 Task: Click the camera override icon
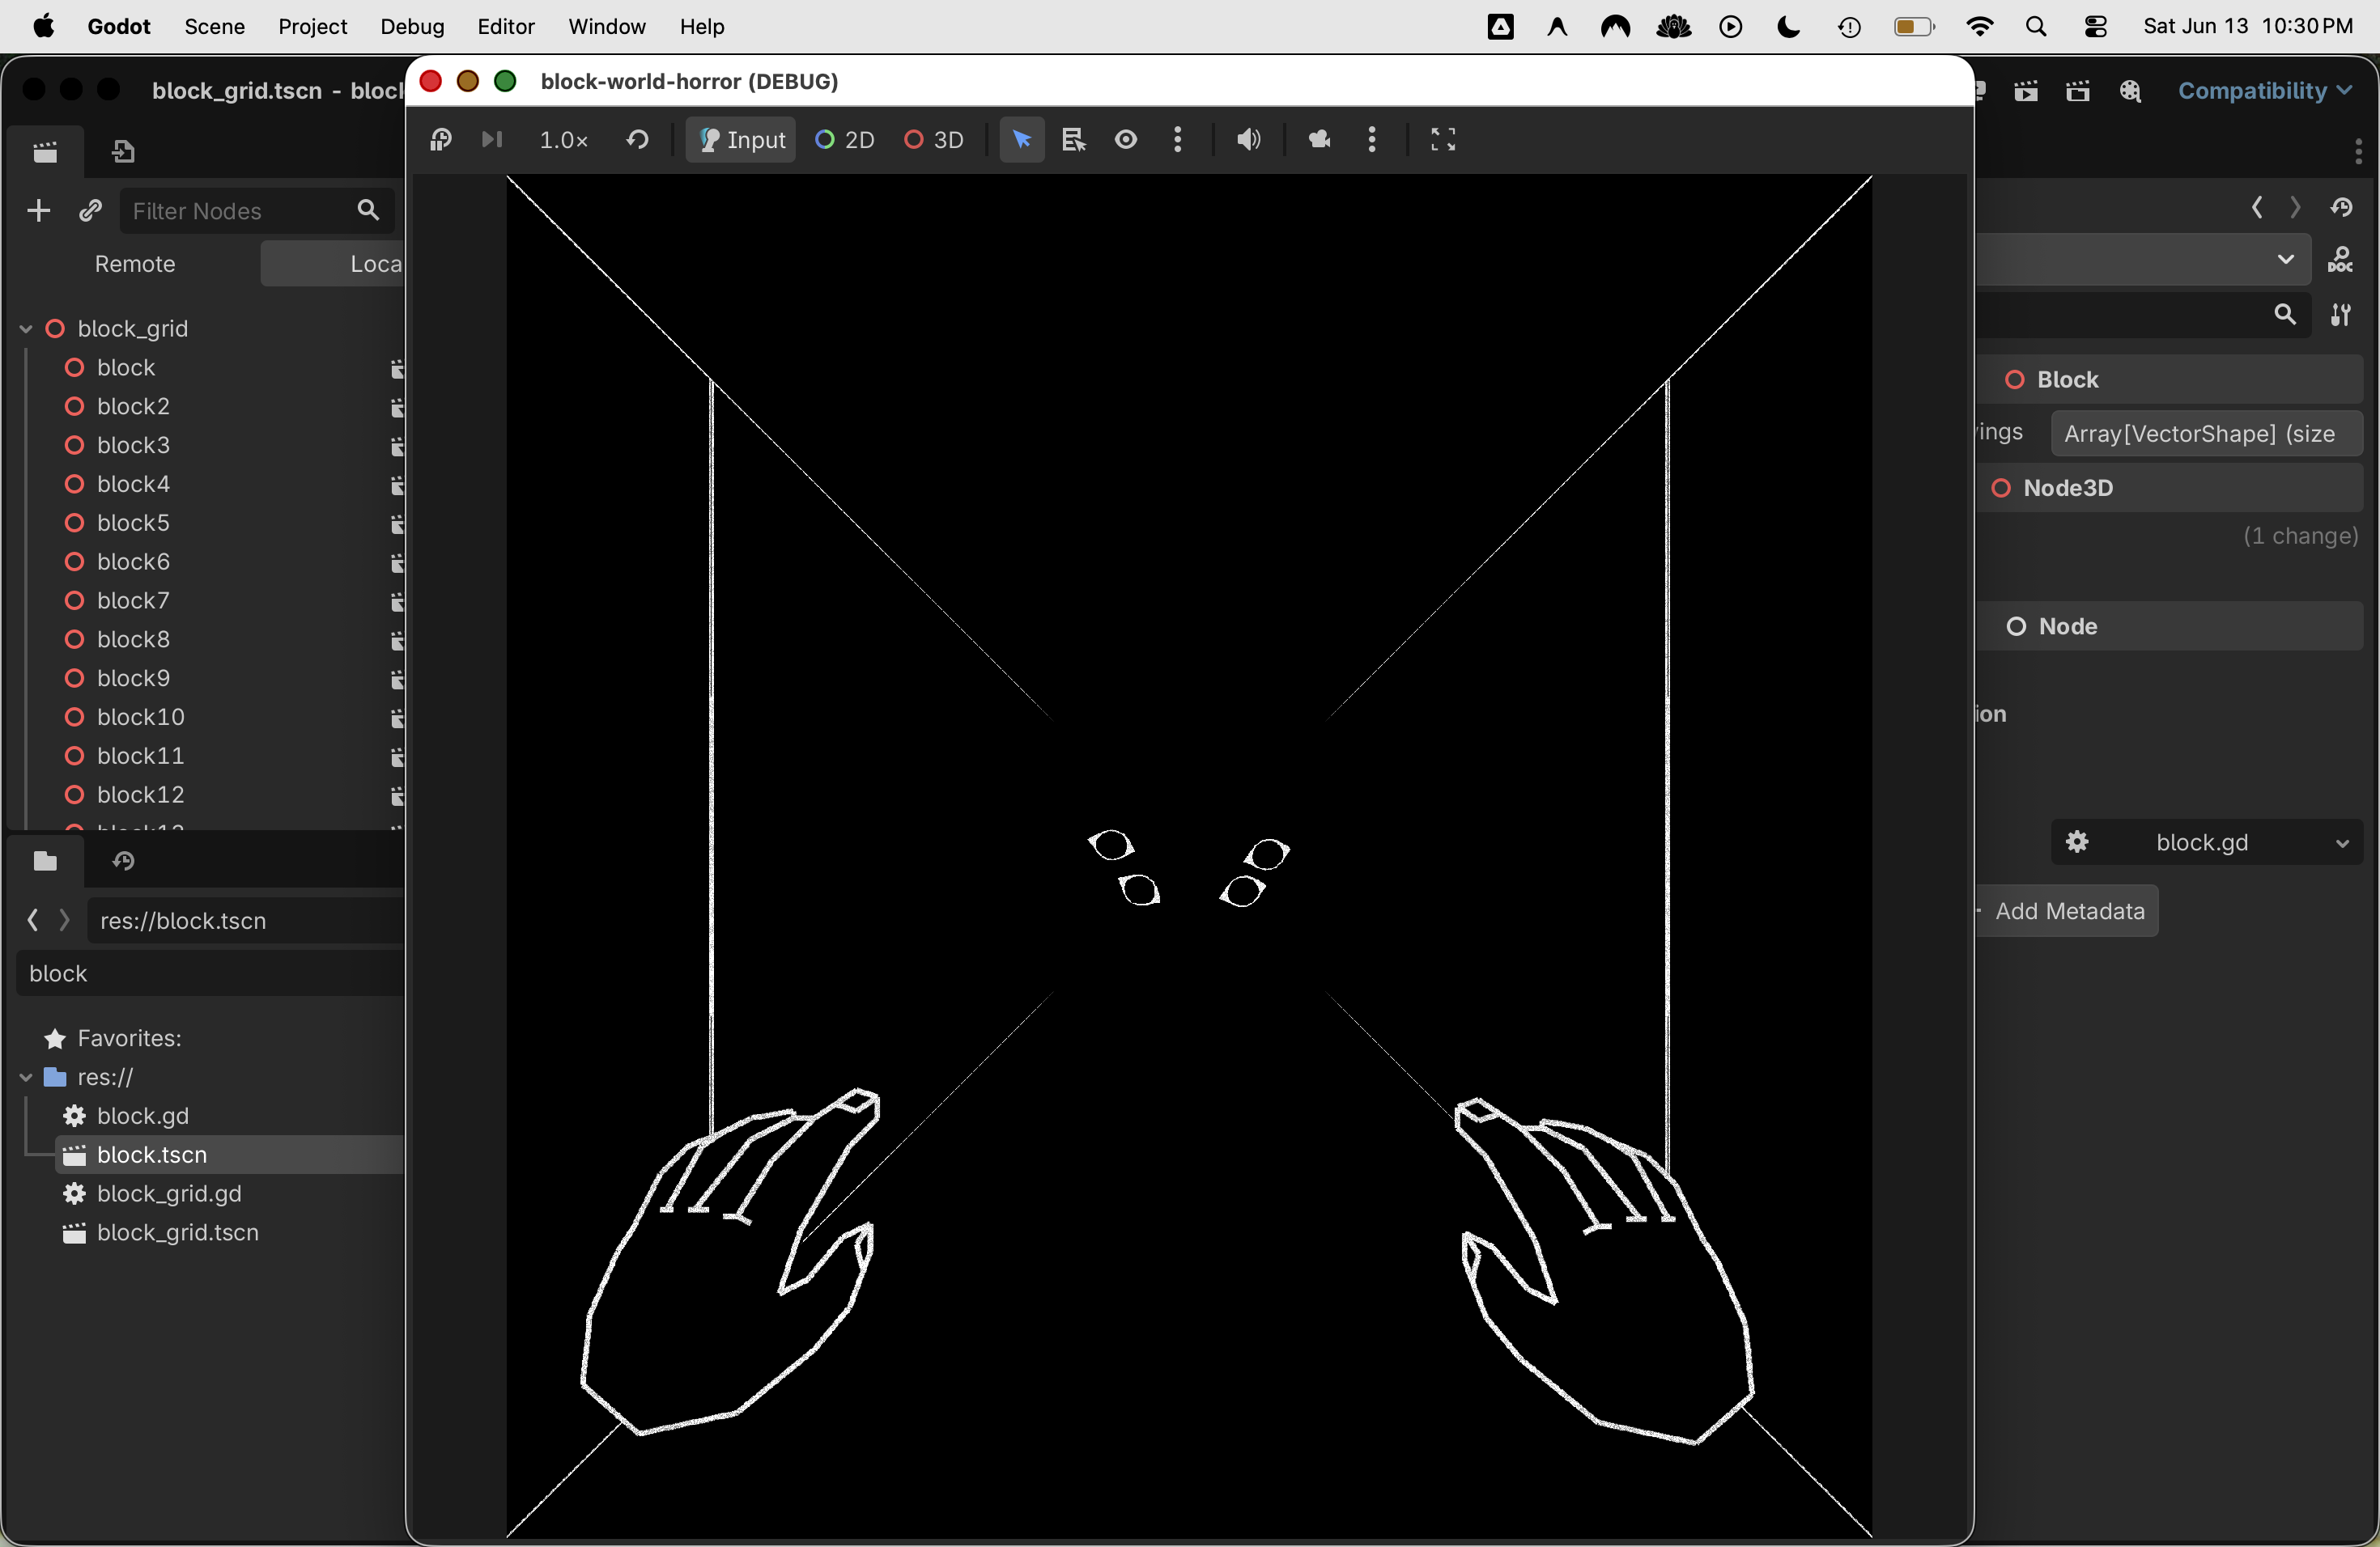pos(1319,140)
